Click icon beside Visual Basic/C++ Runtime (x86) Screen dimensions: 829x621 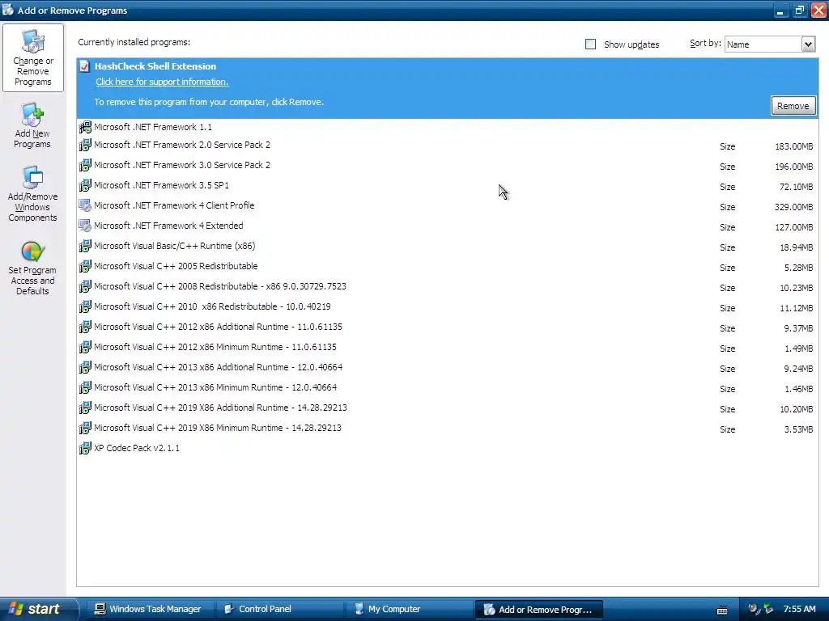tap(84, 246)
